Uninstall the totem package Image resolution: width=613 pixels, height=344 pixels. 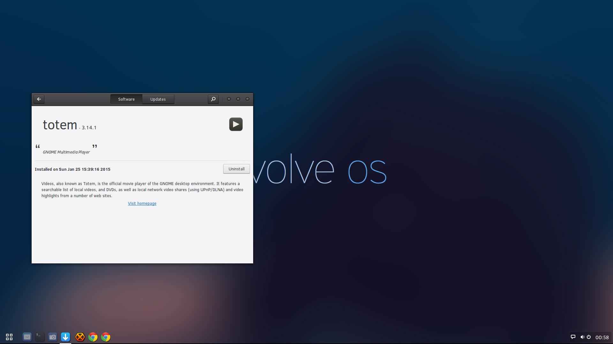237,169
